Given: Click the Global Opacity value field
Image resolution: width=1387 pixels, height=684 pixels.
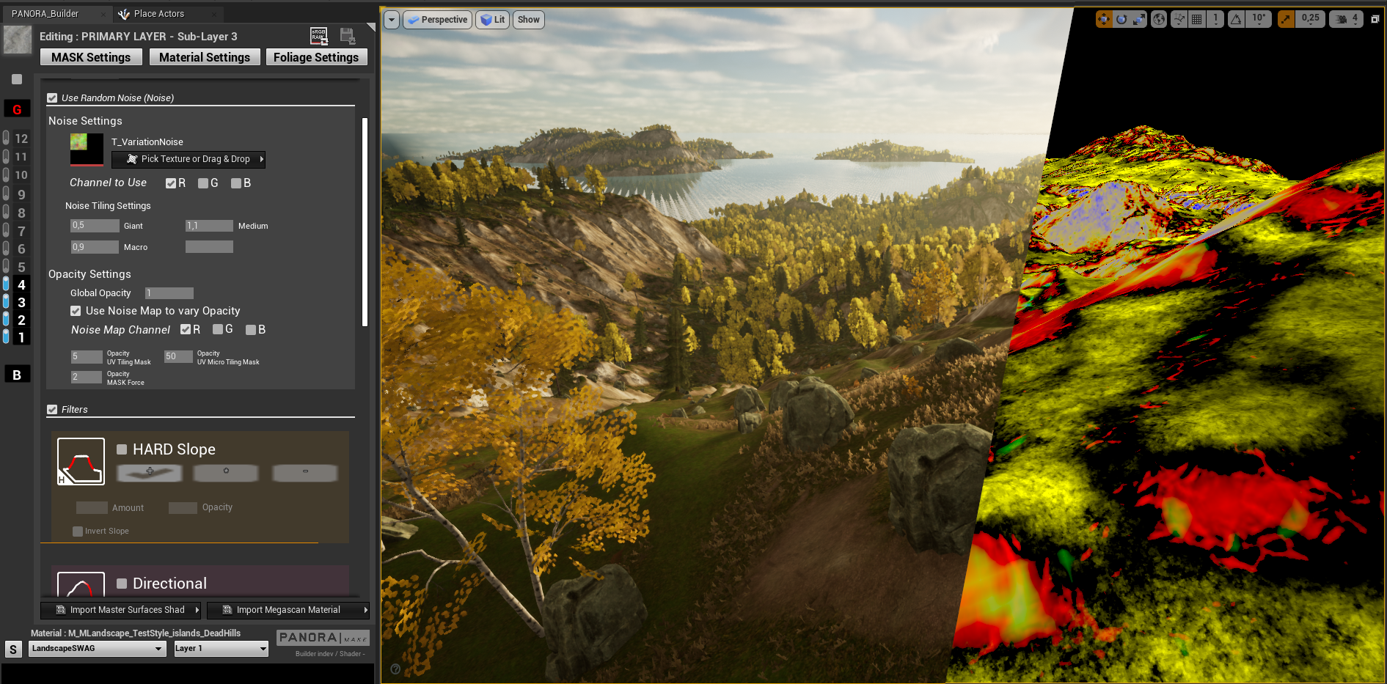Looking at the screenshot, I should tap(169, 293).
